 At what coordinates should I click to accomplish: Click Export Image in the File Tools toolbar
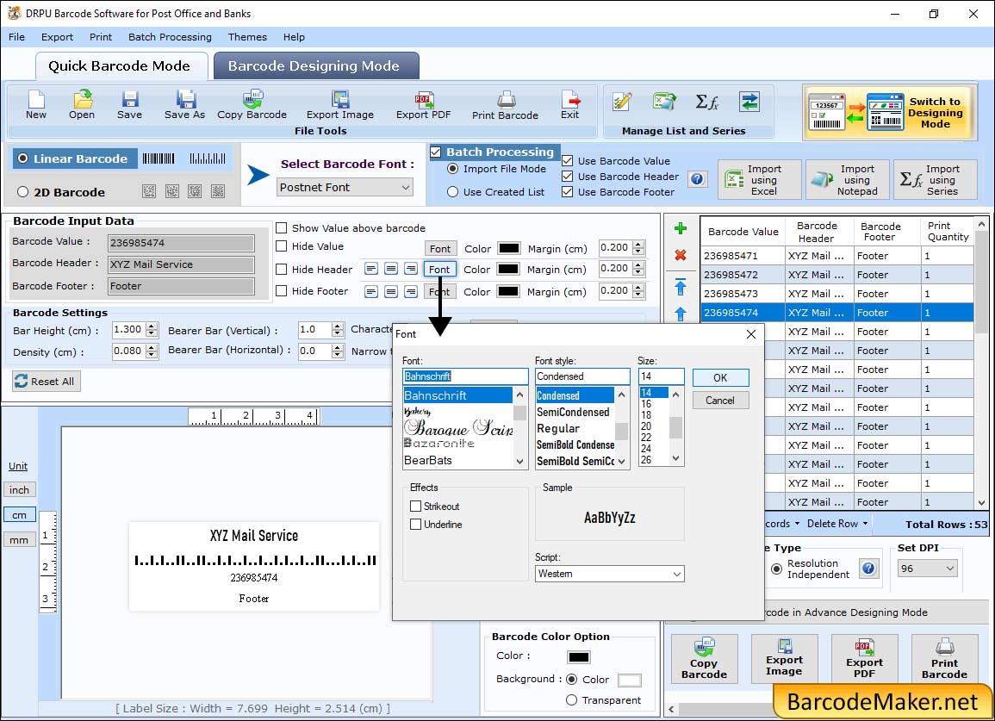340,104
